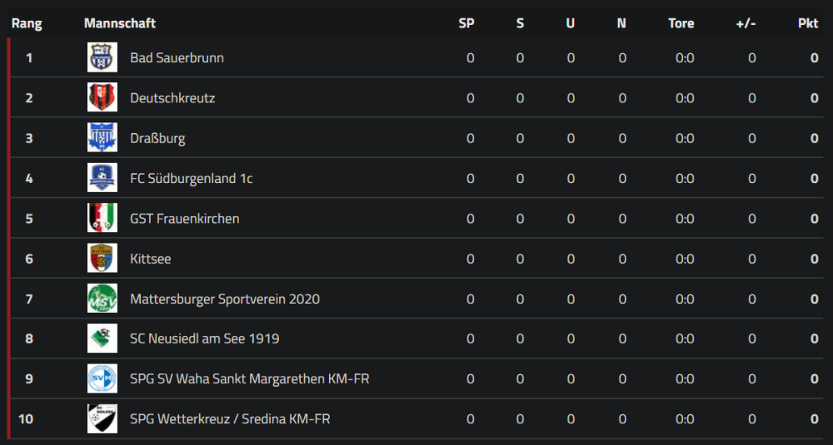Open SPG Wetterkreuz / Sredina KM-FR link
This screenshot has width=833, height=445.
230,419
